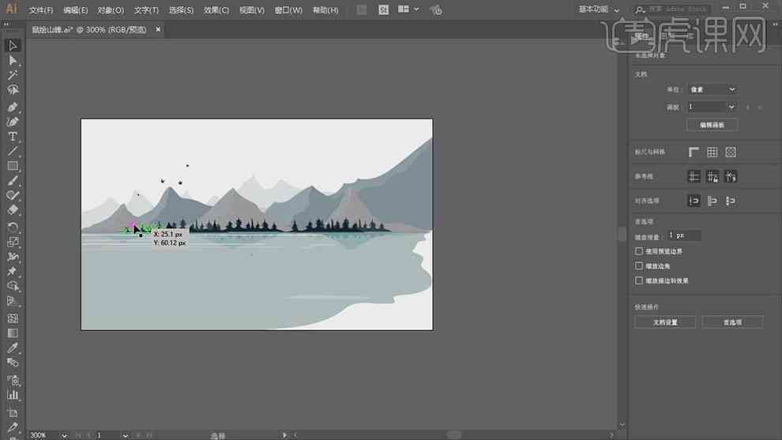782x440 pixels.
Task: Toggle the grid icon in Properties panel
Action: (712, 152)
